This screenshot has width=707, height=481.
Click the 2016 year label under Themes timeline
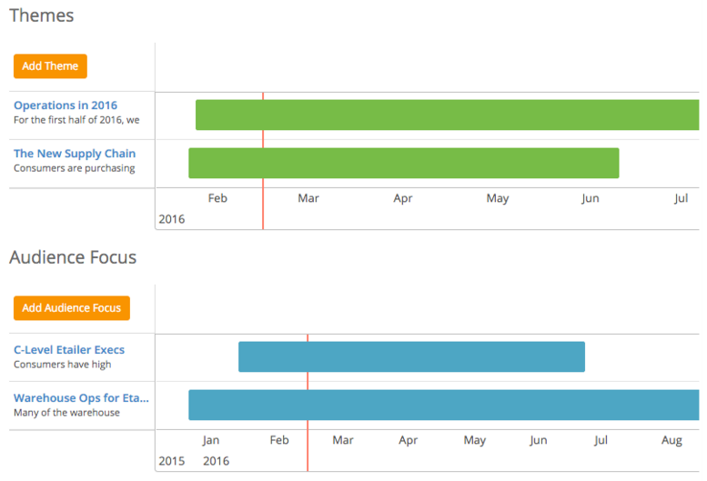coord(171,219)
